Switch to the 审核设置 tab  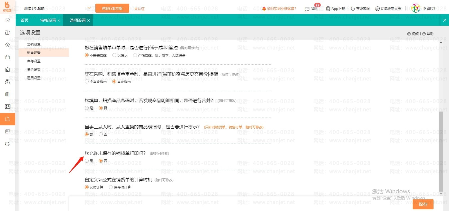(48, 20)
